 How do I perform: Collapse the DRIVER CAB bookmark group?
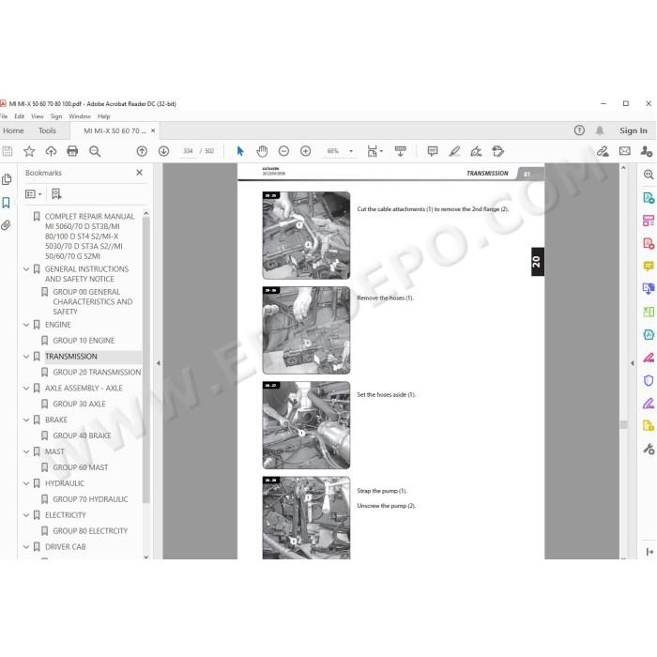point(26,547)
